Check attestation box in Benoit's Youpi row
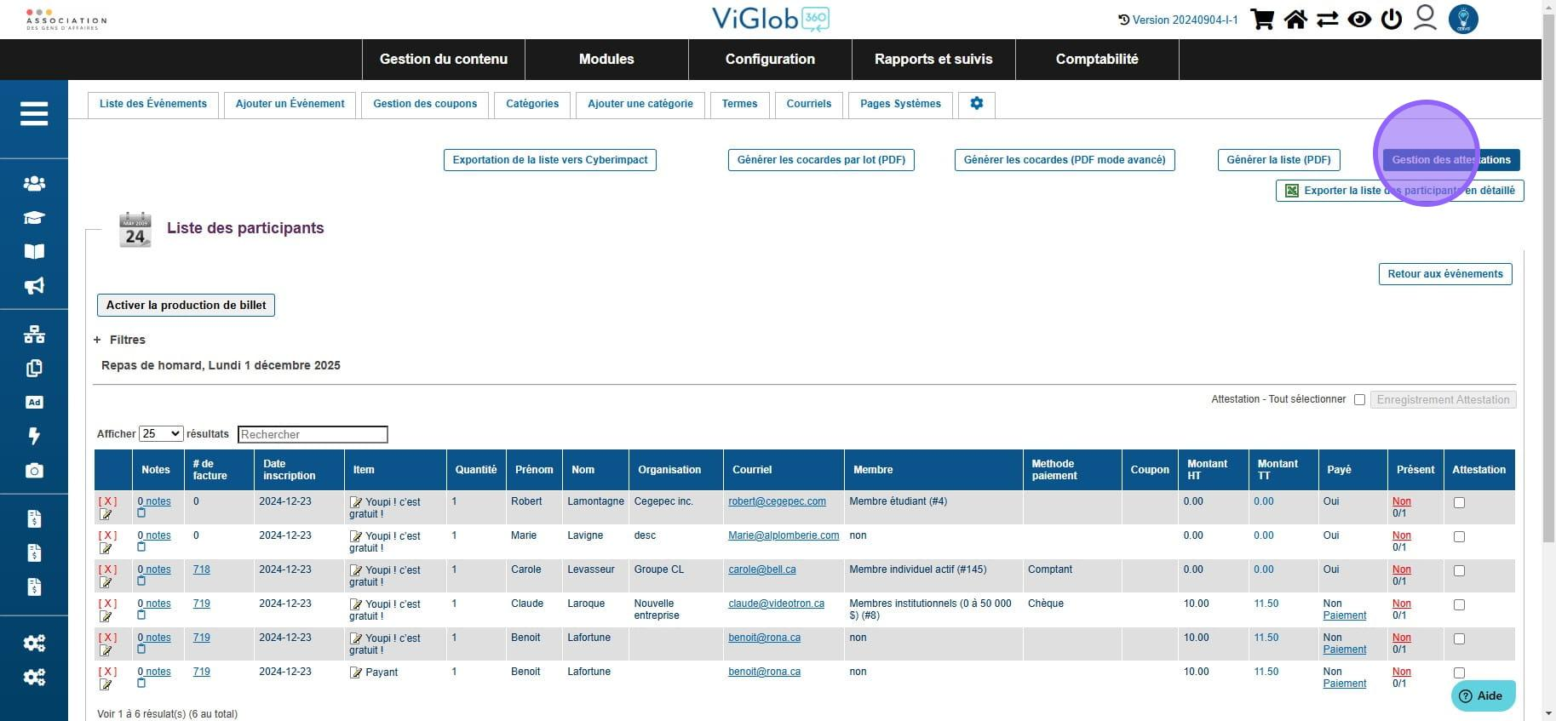The width and height of the screenshot is (1556, 721). click(1459, 639)
